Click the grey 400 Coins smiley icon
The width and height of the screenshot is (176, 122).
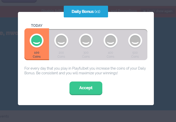tap(111, 40)
